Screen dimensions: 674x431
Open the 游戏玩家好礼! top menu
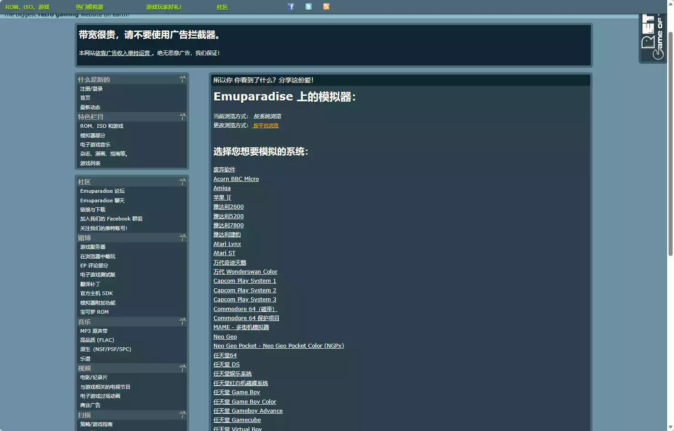pos(164,7)
